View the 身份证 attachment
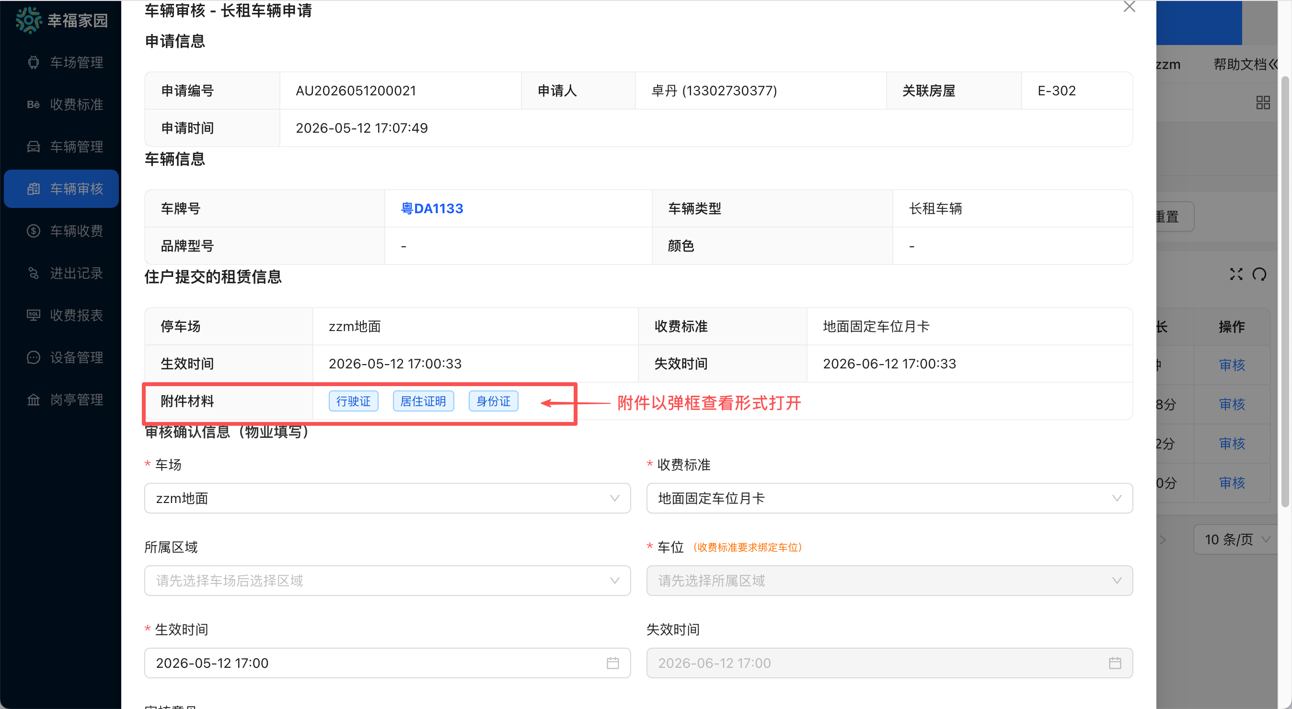 493,401
